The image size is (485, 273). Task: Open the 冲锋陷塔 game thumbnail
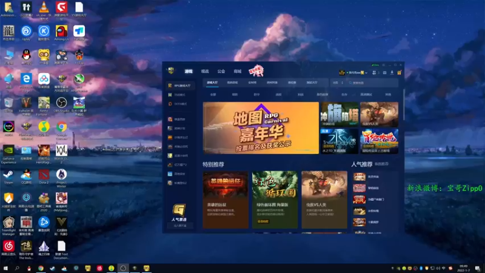tap(339, 114)
